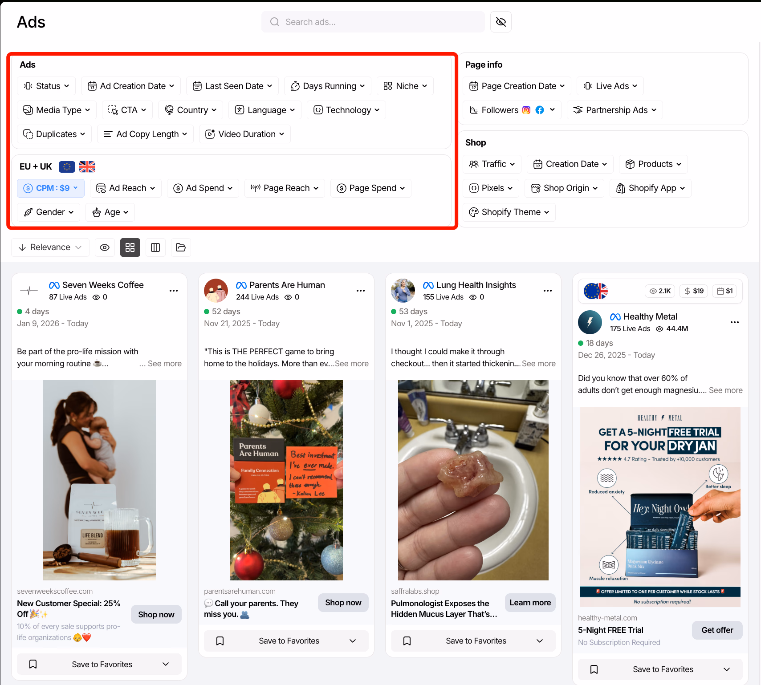Open more options for Seven Weeks Coffee ad
The width and height of the screenshot is (761, 685).
tap(174, 291)
